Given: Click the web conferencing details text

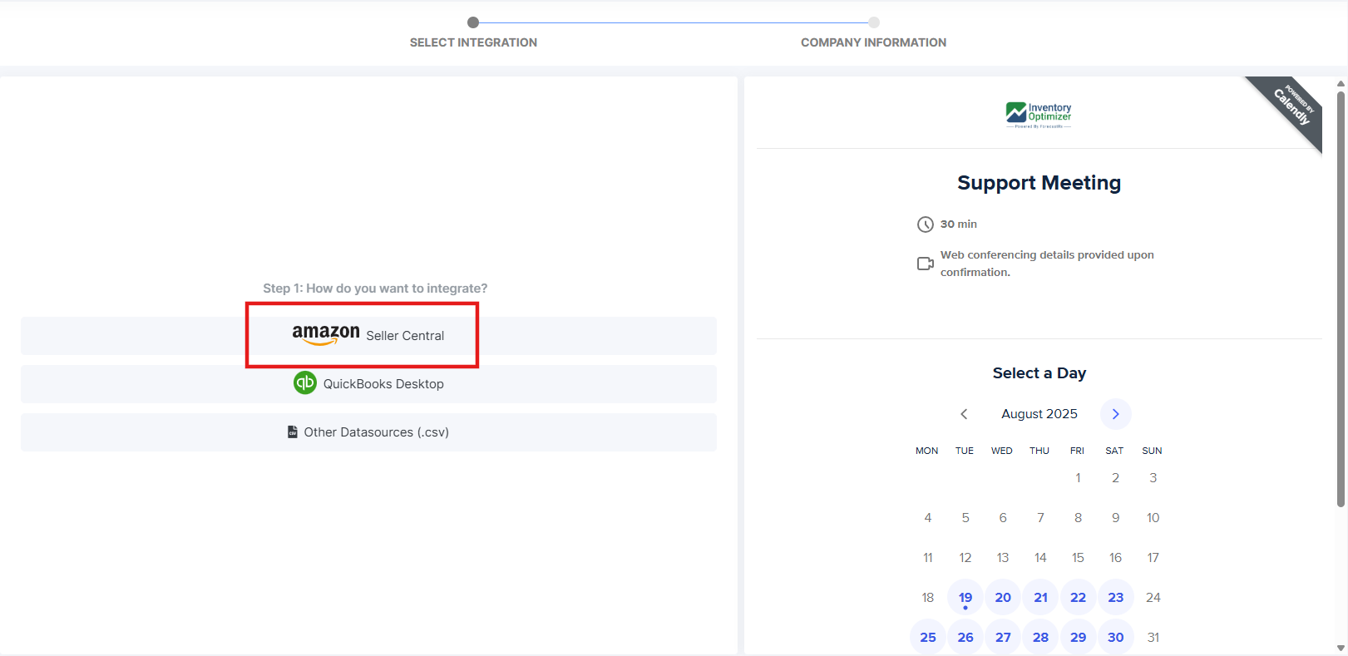Looking at the screenshot, I should click(x=1047, y=264).
